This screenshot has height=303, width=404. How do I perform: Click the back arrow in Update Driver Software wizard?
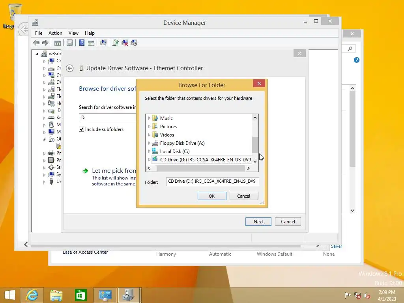(x=70, y=68)
